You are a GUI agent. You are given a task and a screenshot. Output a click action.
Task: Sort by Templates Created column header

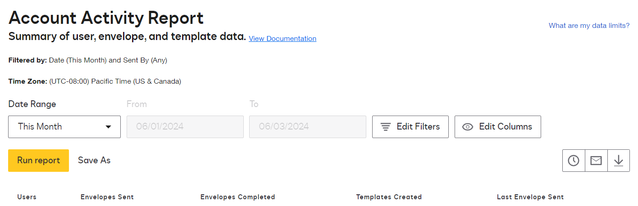click(x=389, y=197)
